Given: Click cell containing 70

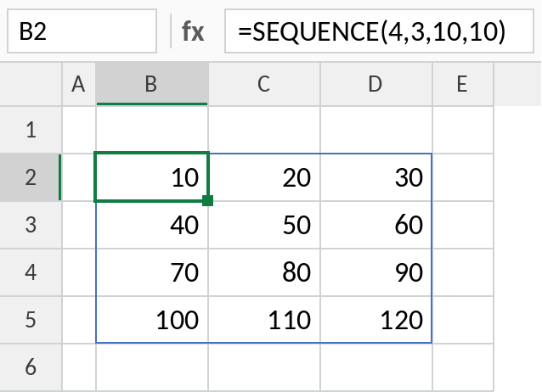Looking at the screenshot, I should 152,272.
